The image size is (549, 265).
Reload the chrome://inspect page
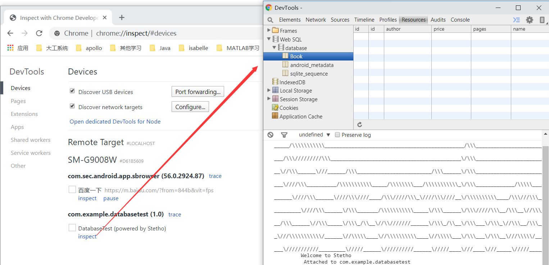click(x=39, y=33)
